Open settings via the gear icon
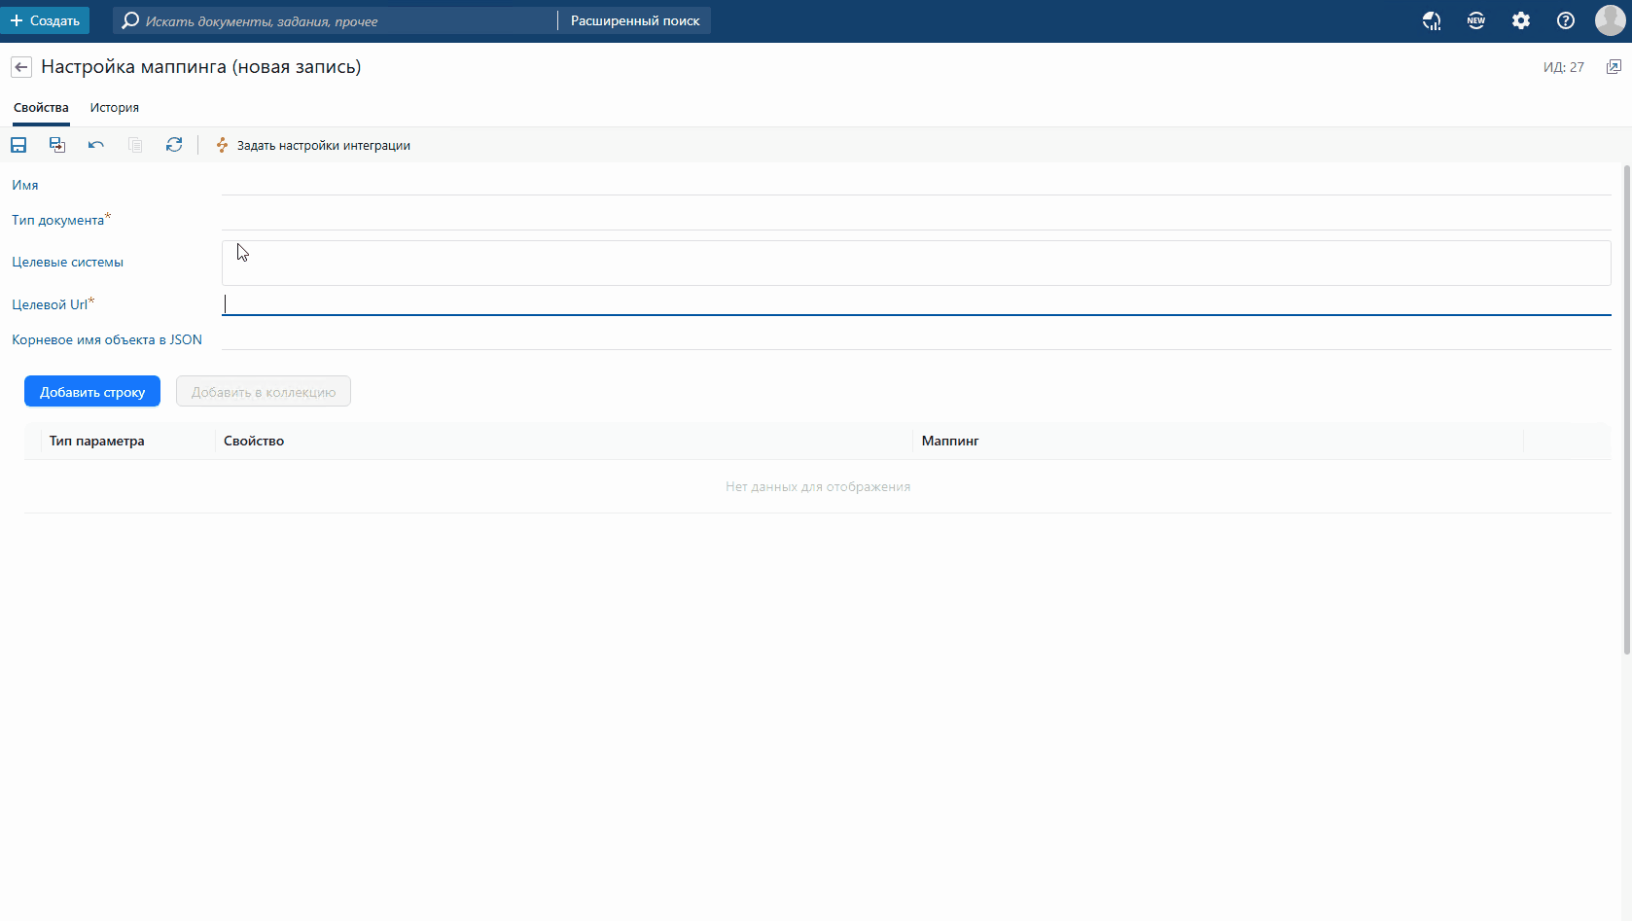This screenshot has width=1632, height=921. (1521, 20)
